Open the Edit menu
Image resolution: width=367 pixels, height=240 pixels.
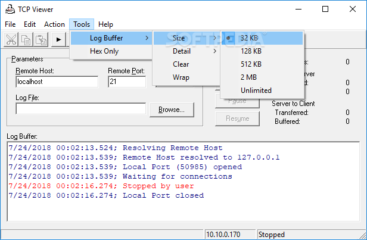(x=30, y=24)
